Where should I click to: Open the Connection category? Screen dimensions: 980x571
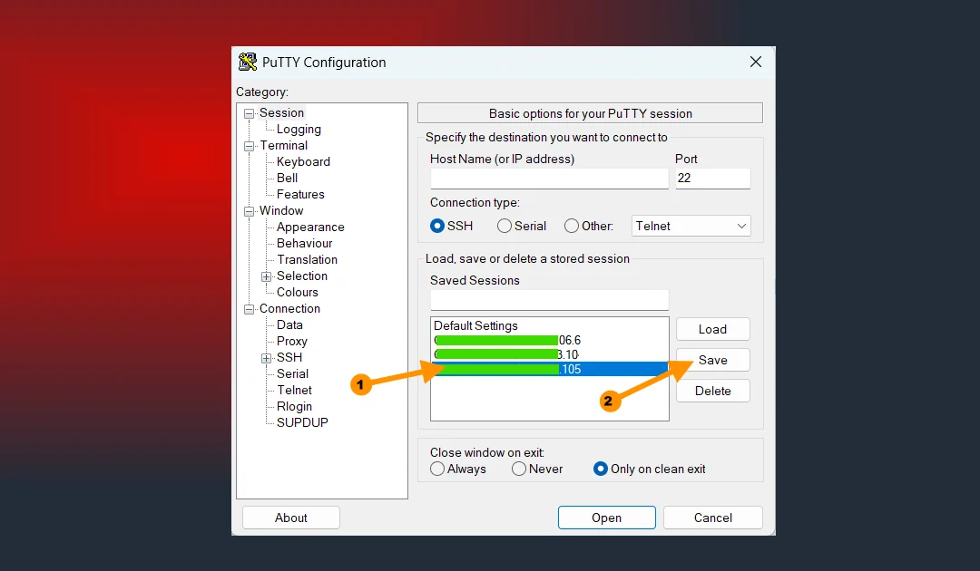[x=289, y=308]
